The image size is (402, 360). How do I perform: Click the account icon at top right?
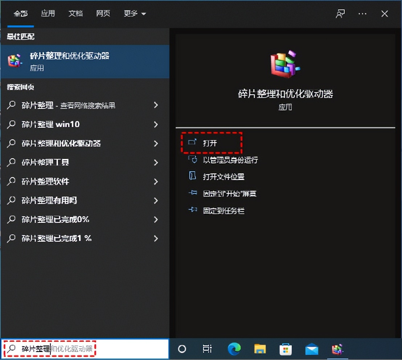coord(340,13)
